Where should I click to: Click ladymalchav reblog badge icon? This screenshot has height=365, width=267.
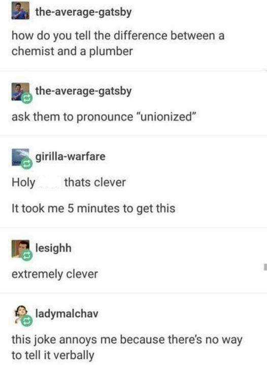point(27,321)
